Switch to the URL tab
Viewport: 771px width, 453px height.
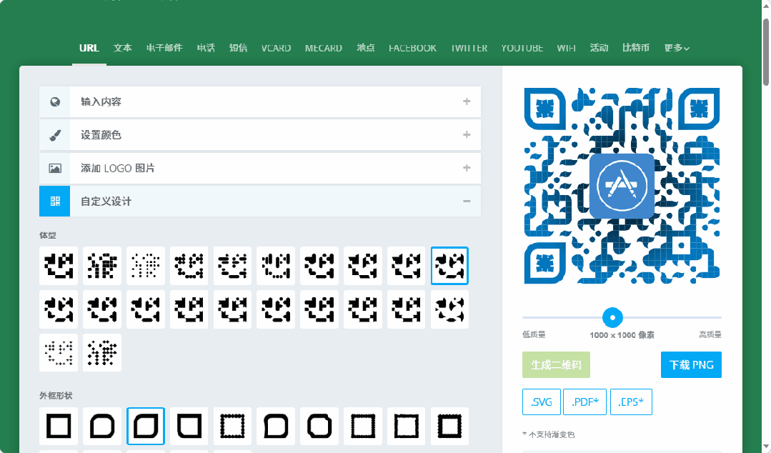coord(89,48)
